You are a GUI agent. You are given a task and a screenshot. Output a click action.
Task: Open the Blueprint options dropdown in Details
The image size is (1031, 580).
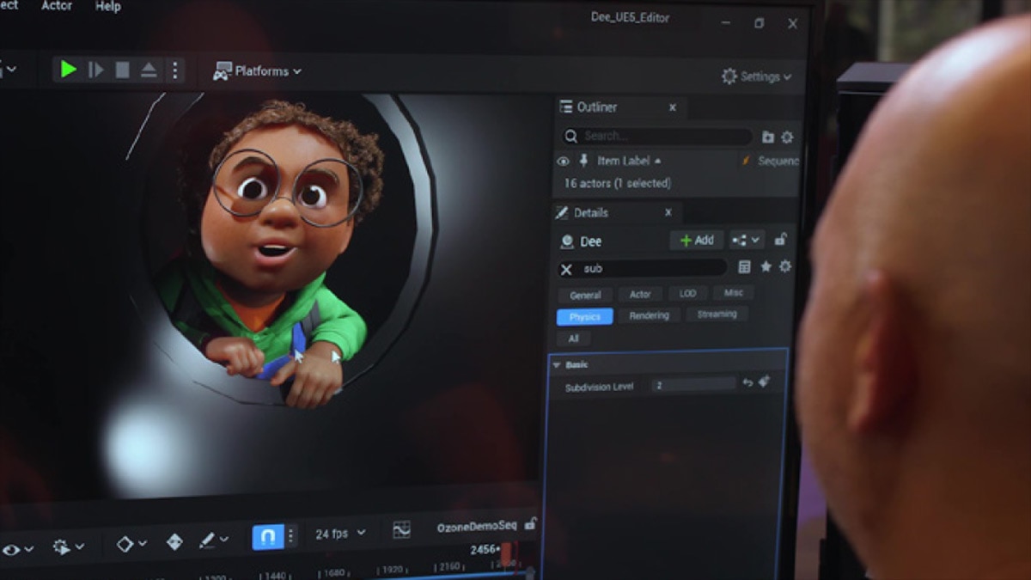746,241
